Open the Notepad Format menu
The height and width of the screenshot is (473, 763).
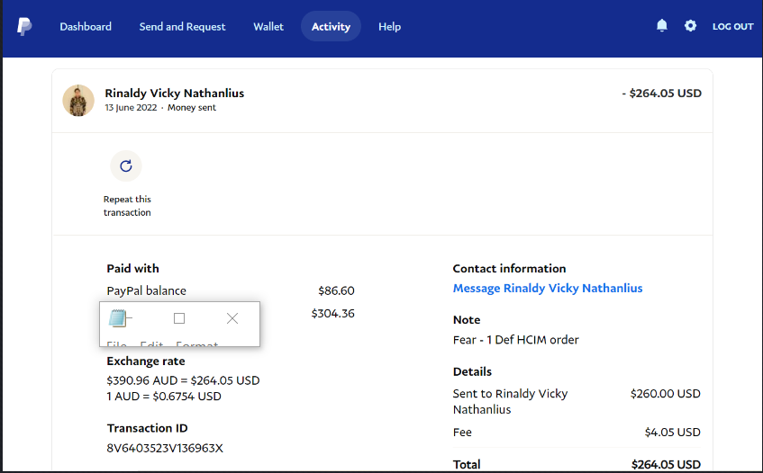click(x=196, y=344)
